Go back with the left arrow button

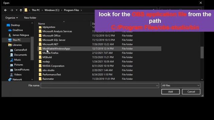[x=6, y=10]
